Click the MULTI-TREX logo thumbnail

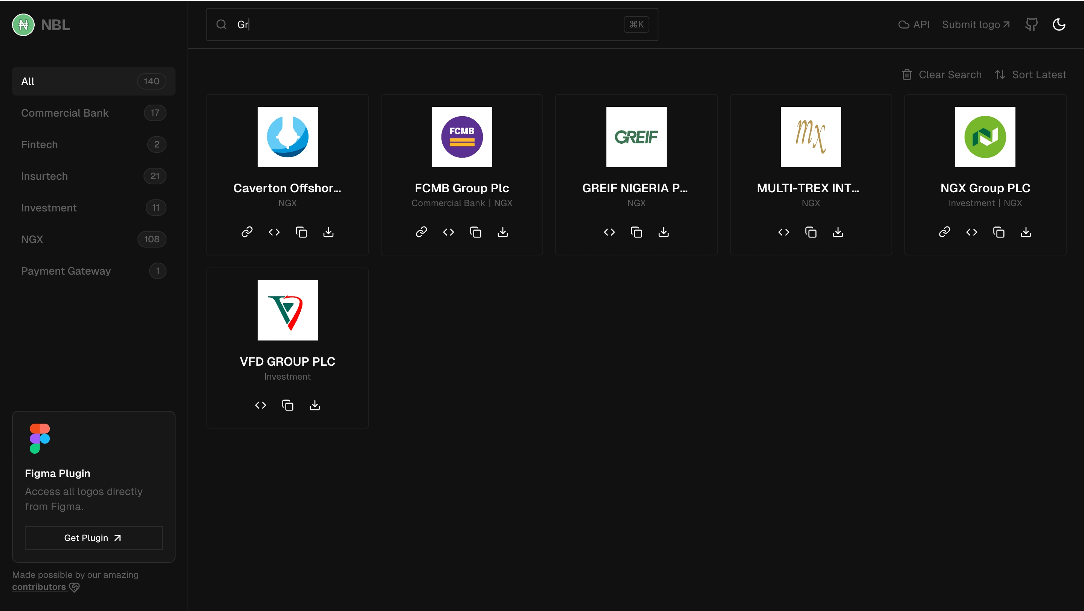point(811,137)
